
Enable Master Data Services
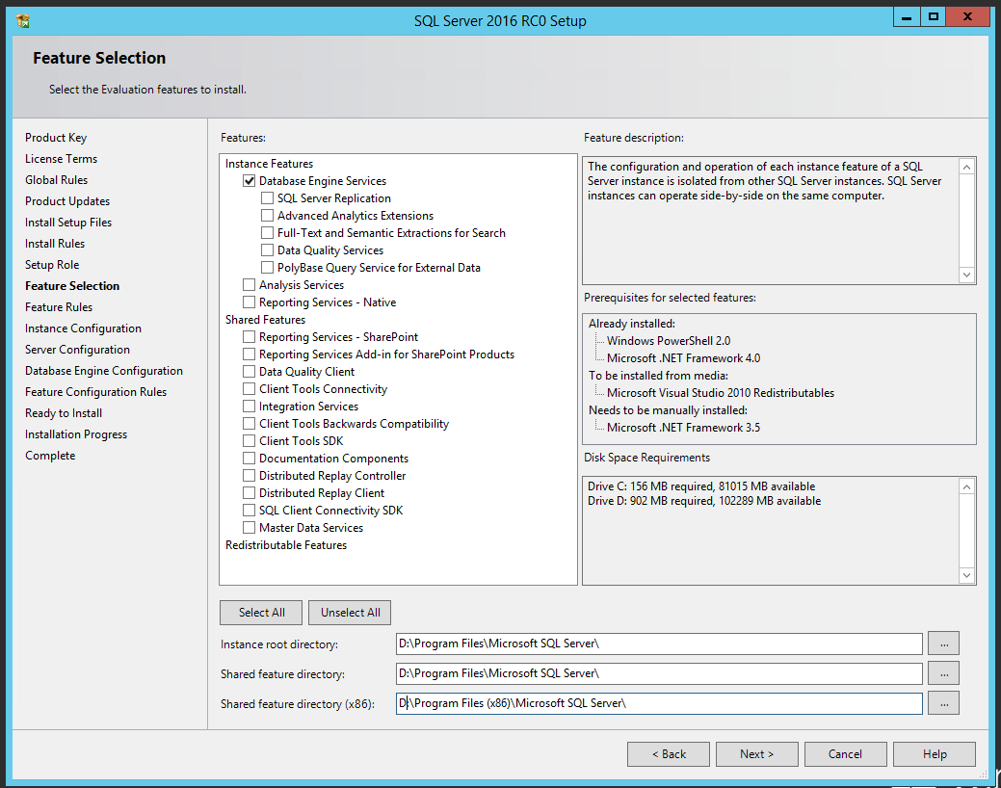(x=249, y=527)
